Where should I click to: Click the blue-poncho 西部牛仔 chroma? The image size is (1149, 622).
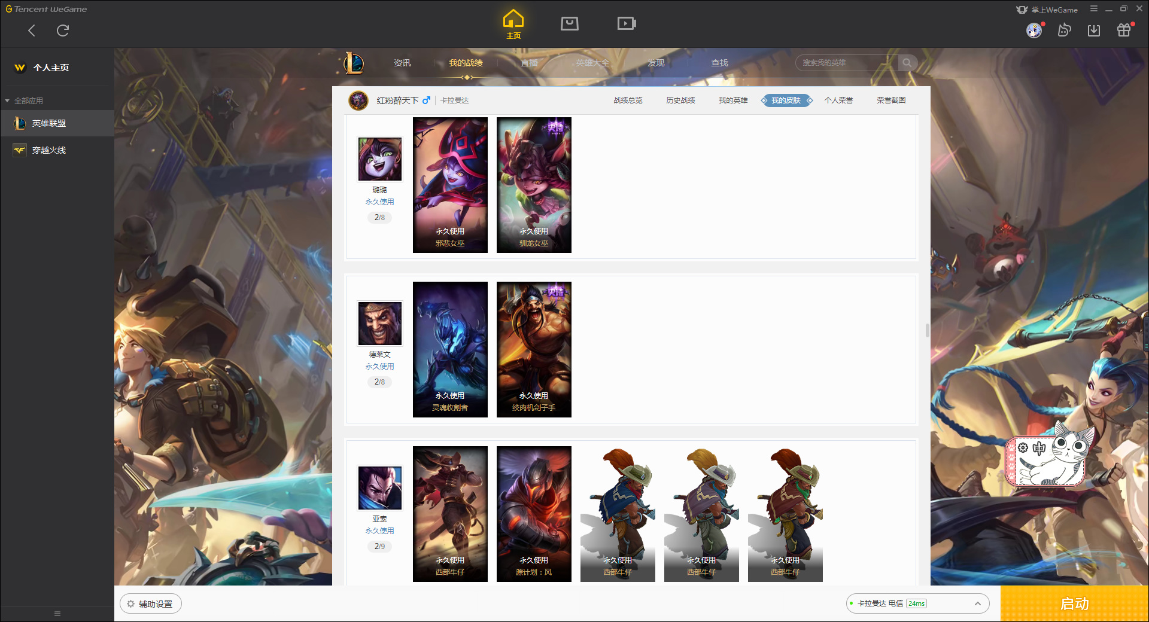[618, 514]
